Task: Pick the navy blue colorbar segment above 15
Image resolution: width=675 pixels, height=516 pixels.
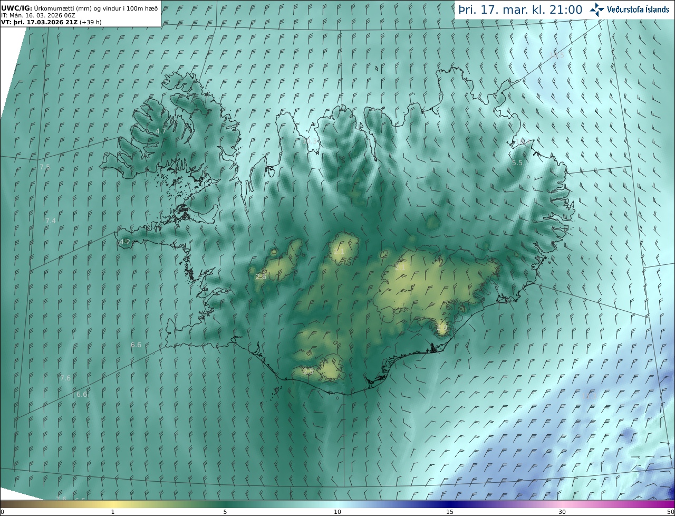Action: (x=450, y=504)
